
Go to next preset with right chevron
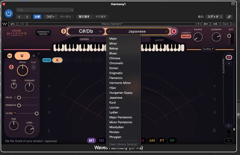(27, 17)
